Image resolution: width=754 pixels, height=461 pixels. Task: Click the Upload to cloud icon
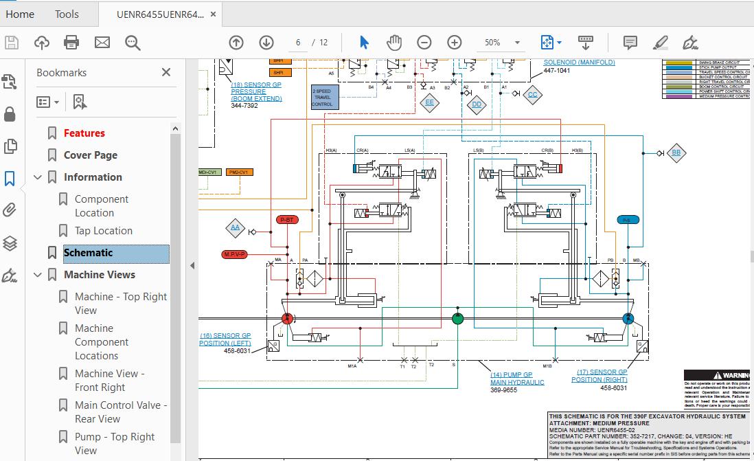(42, 43)
